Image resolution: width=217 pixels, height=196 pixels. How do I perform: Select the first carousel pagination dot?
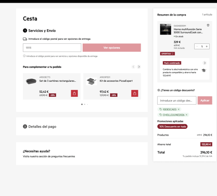(82, 104)
